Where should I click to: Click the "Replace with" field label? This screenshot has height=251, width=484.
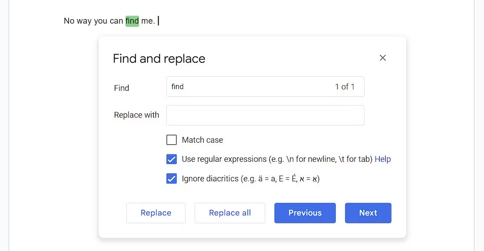point(136,115)
